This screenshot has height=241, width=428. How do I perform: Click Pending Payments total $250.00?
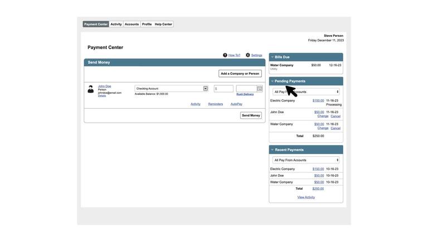(318, 136)
